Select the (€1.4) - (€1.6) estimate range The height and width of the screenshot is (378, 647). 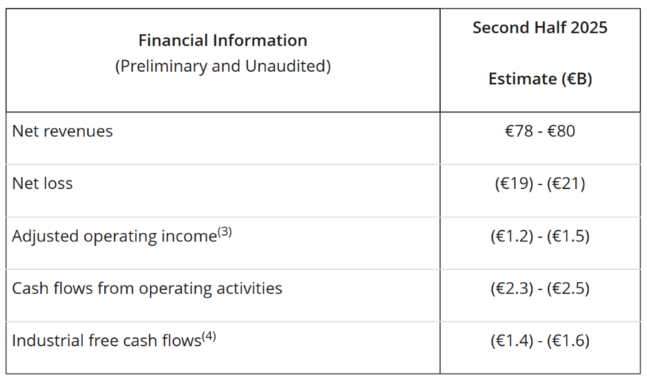540,341
